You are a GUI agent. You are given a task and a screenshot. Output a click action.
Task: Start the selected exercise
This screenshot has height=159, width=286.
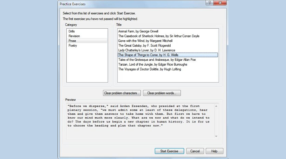pyautogui.click(x=169, y=151)
